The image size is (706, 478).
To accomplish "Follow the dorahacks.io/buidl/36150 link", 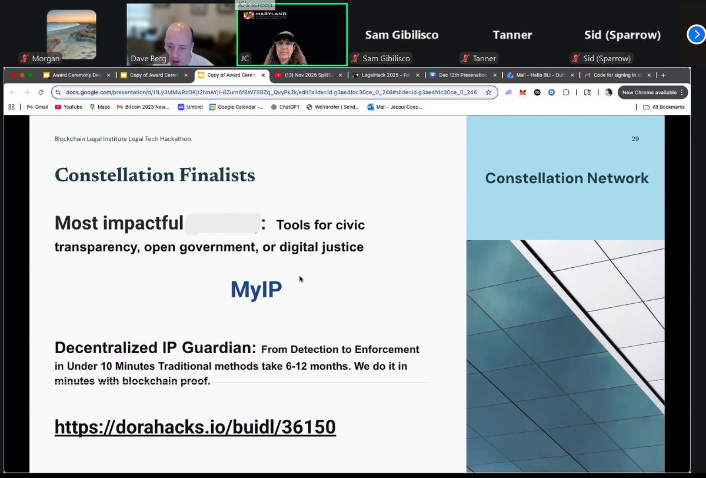I will (195, 426).
